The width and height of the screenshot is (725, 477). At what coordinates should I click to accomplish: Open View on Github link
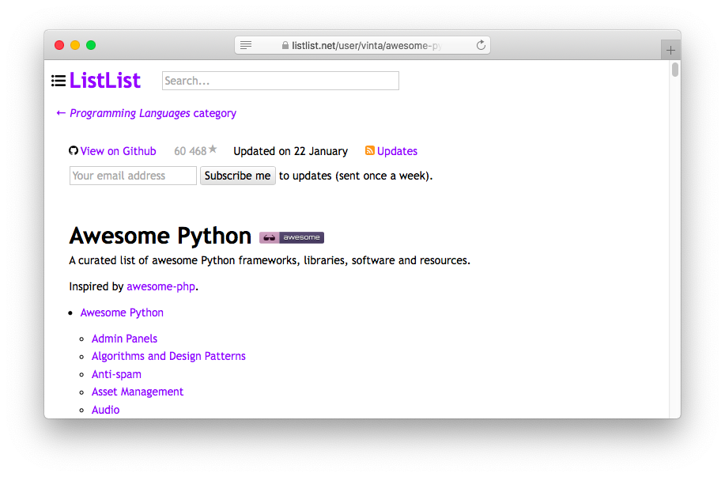pos(118,151)
